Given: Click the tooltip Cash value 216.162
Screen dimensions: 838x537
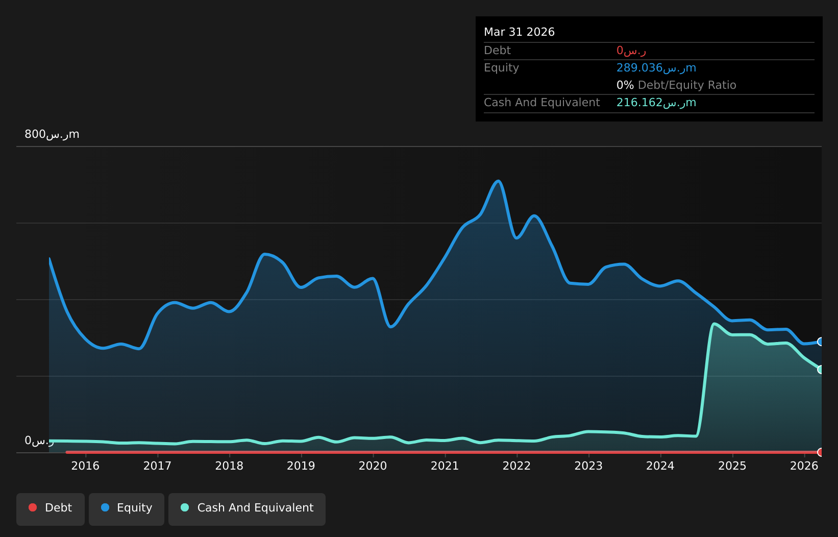Looking at the screenshot, I should (x=656, y=103).
